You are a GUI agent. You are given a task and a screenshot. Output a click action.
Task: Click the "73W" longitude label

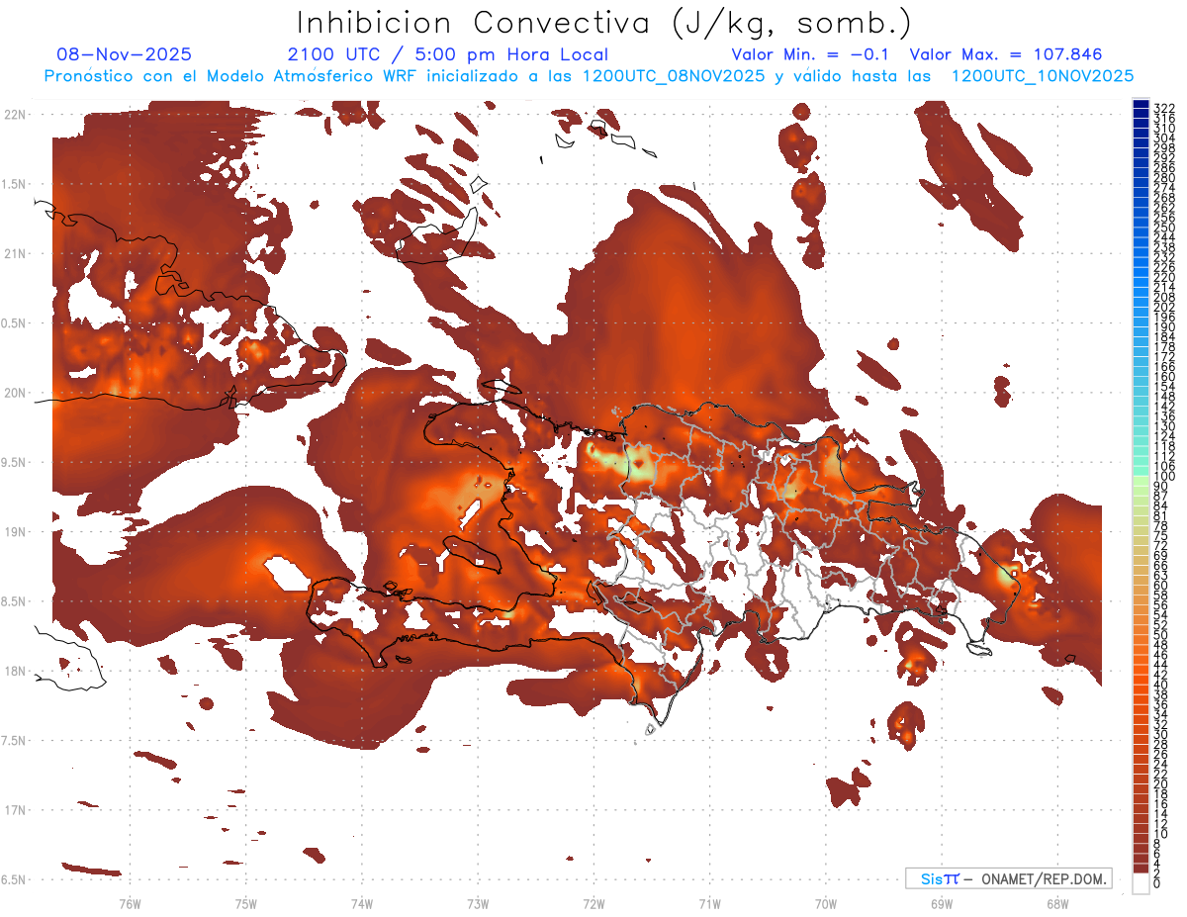[x=478, y=903]
